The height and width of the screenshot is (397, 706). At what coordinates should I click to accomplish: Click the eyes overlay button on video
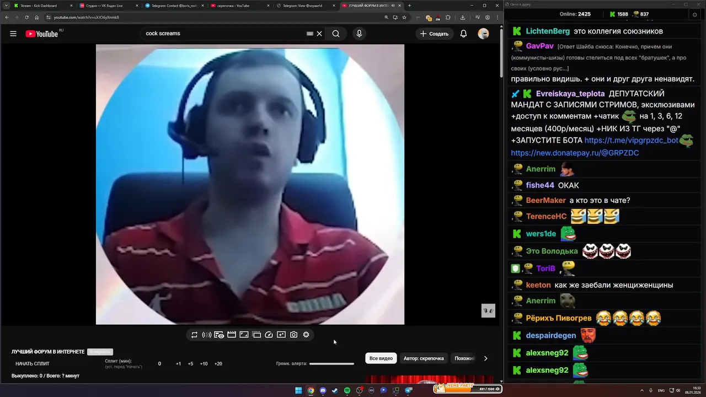coord(488,310)
